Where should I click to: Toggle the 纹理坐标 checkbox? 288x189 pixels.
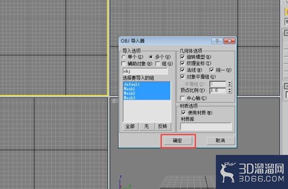182,63
